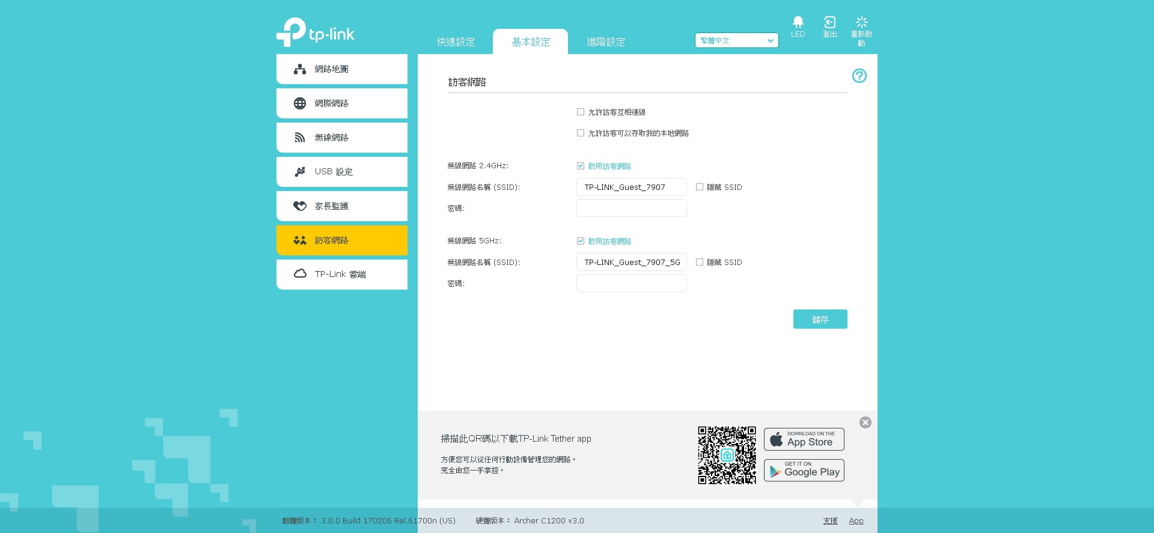Switch to 快速設定 tab
The image size is (1154, 533).
point(456,42)
